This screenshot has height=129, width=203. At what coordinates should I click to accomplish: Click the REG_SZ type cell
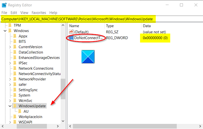112,32
